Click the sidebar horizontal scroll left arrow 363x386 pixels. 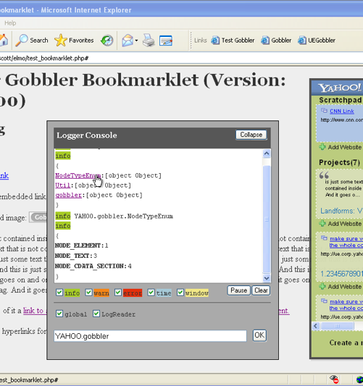tap(316, 326)
